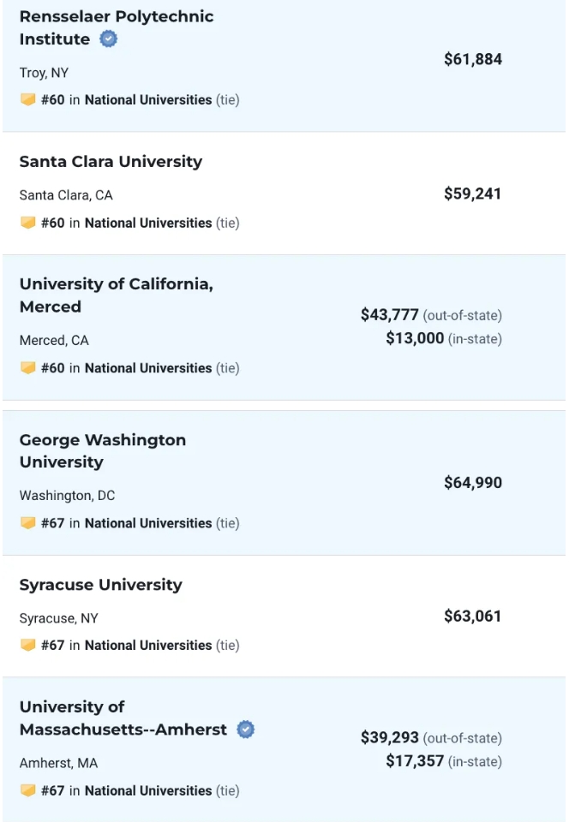Click ranking badge icon under Syracuse, NY

28,646
